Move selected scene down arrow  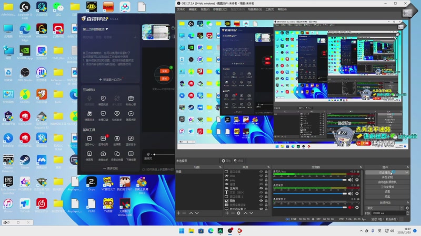click(197, 213)
